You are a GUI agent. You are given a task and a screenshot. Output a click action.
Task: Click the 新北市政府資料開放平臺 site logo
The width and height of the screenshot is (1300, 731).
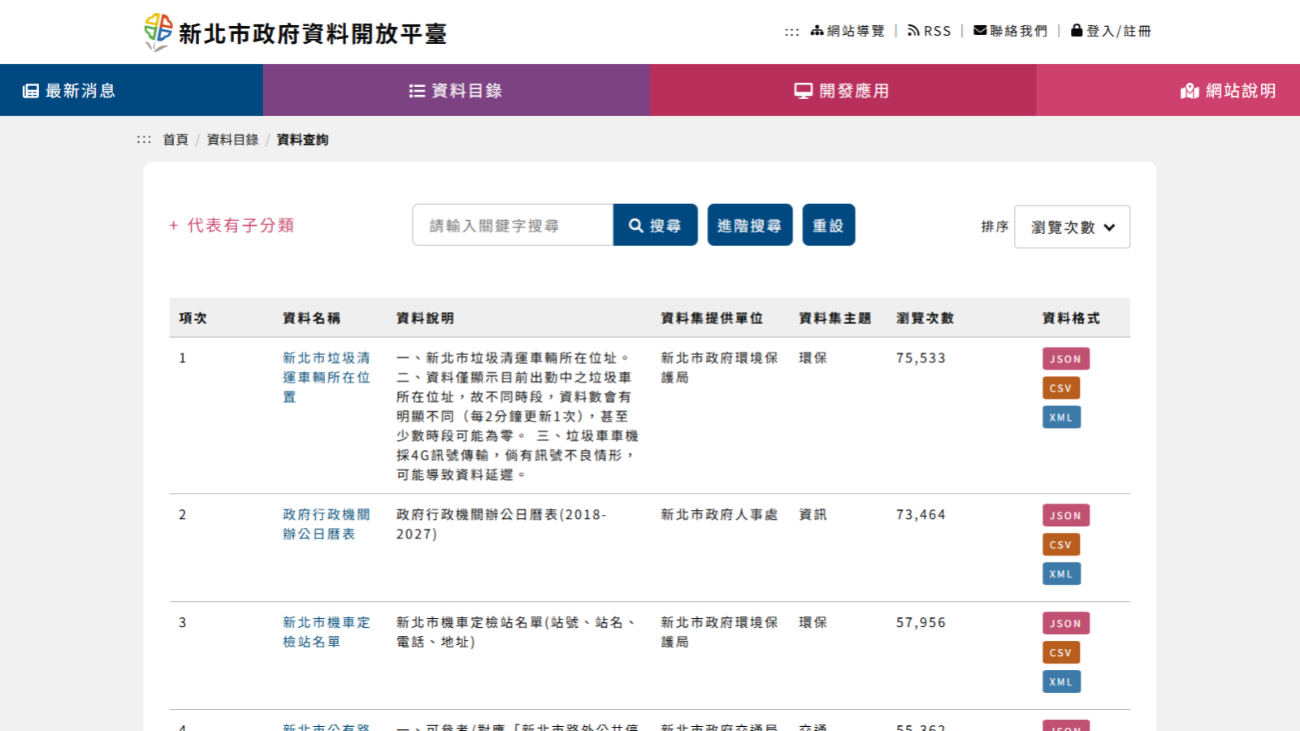(x=296, y=32)
